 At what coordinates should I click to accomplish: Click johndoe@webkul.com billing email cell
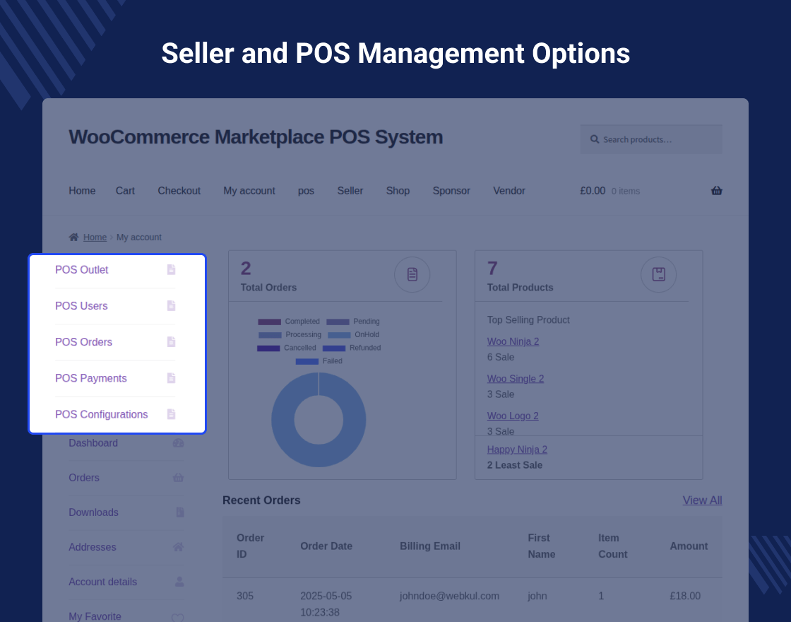pyautogui.click(x=449, y=596)
